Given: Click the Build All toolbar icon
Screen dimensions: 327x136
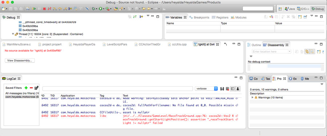Looking at the screenshot, I should click(x=28, y=9).
